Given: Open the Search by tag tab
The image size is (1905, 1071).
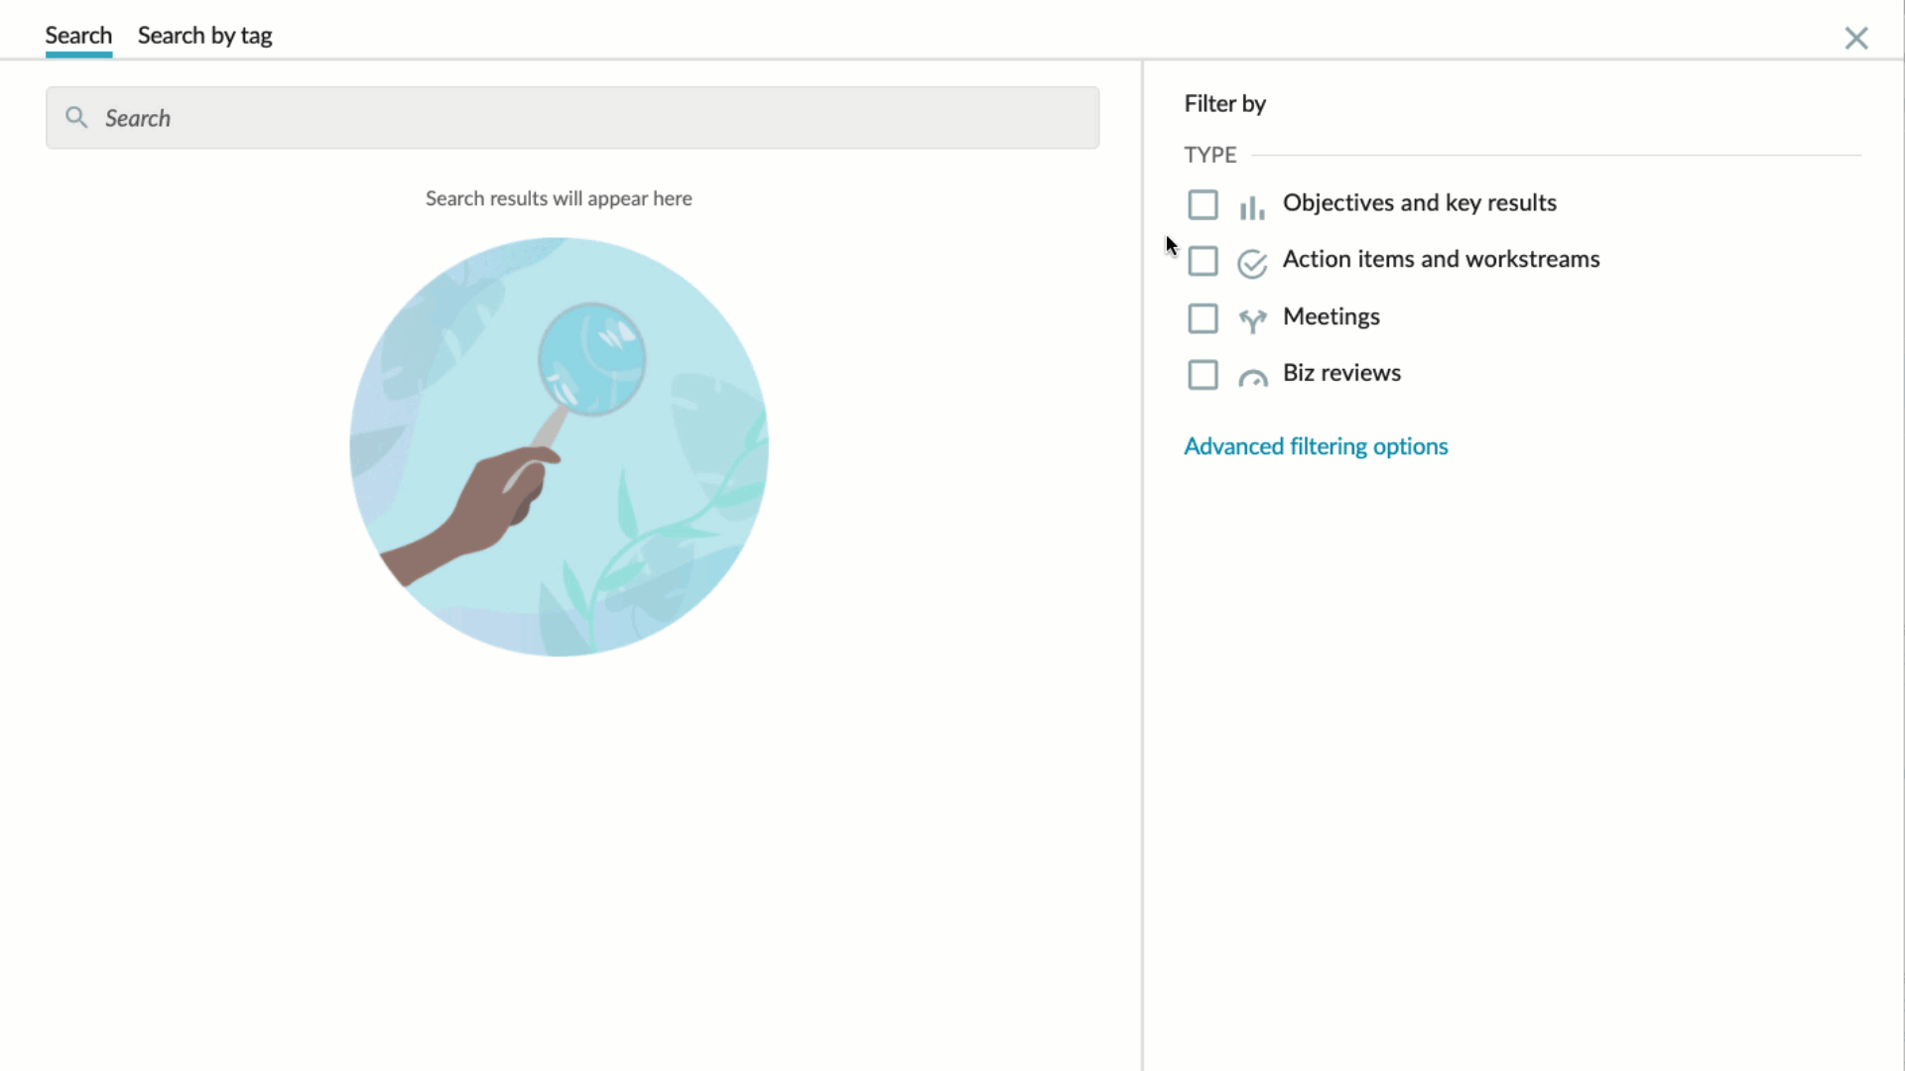Looking at the screenshot, I should click(x=204, y=36).
